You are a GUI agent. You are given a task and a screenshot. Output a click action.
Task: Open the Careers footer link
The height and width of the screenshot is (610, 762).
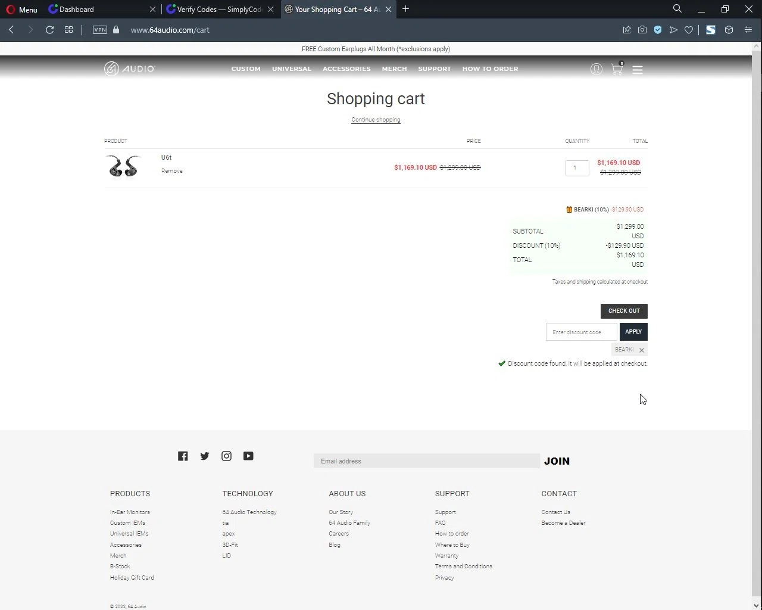tap(339, 534)
